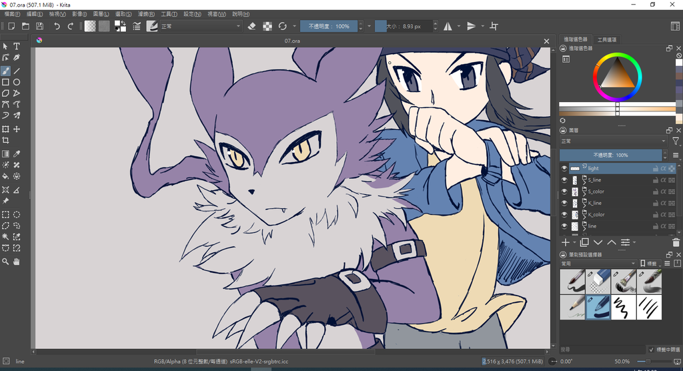Open the Help menu
The height and width of the screenshot is (371, 683).
240,14
